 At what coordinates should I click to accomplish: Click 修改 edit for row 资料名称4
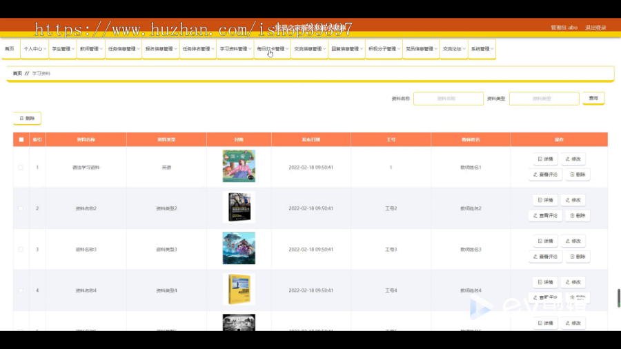tap(573, 282)
